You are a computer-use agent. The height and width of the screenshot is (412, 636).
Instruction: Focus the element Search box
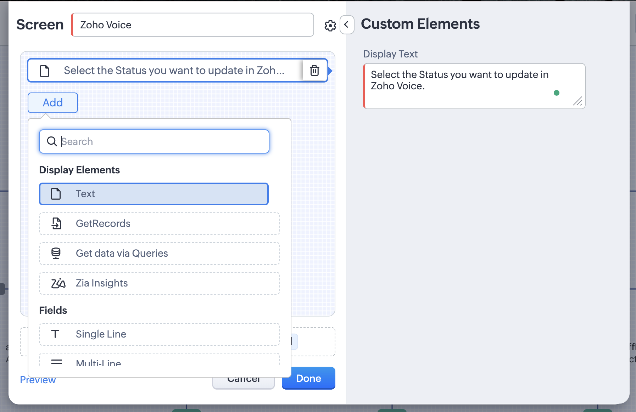[163, 141]
